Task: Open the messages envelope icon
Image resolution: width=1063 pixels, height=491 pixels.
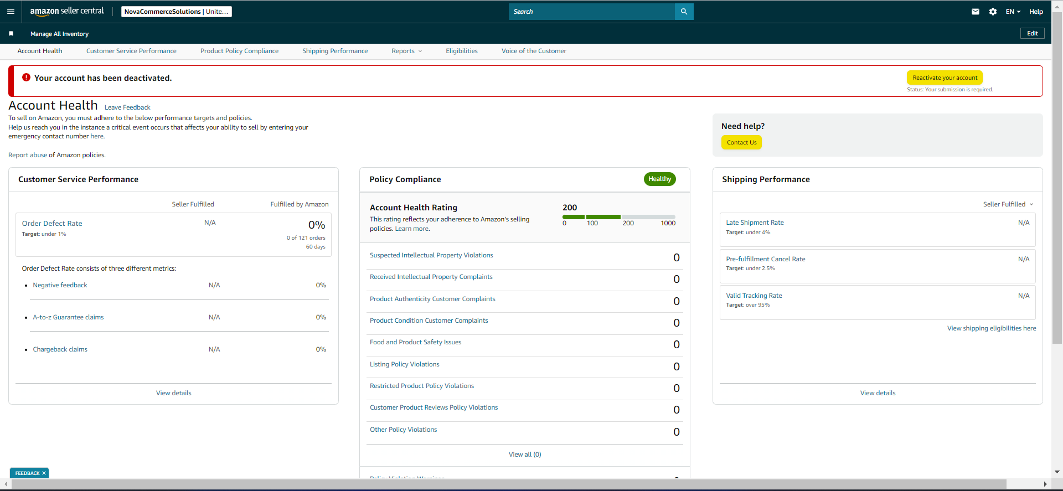Action: (976, 12)
